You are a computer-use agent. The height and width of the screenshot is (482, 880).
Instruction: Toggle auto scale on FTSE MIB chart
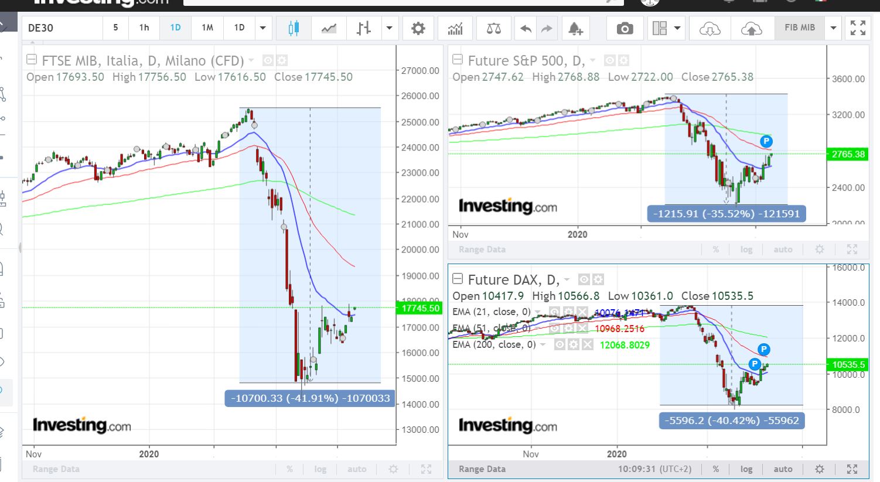(357, 469)
